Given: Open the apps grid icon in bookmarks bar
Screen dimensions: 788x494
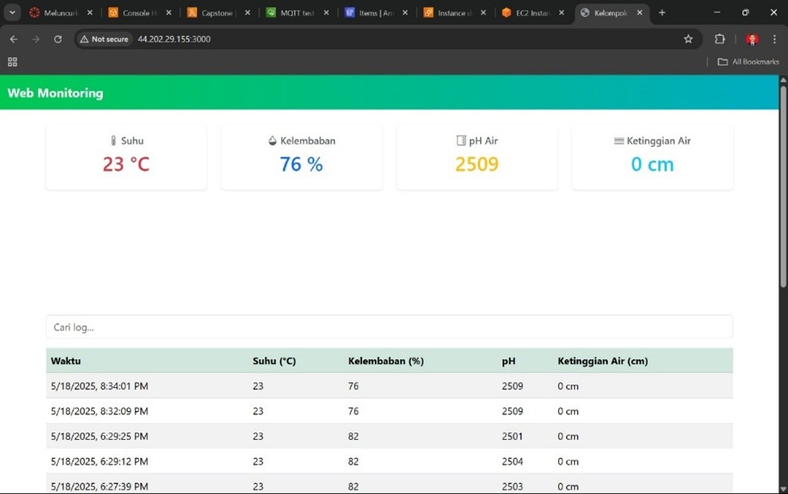Looking at the screenshot, I should click(12, 61).
